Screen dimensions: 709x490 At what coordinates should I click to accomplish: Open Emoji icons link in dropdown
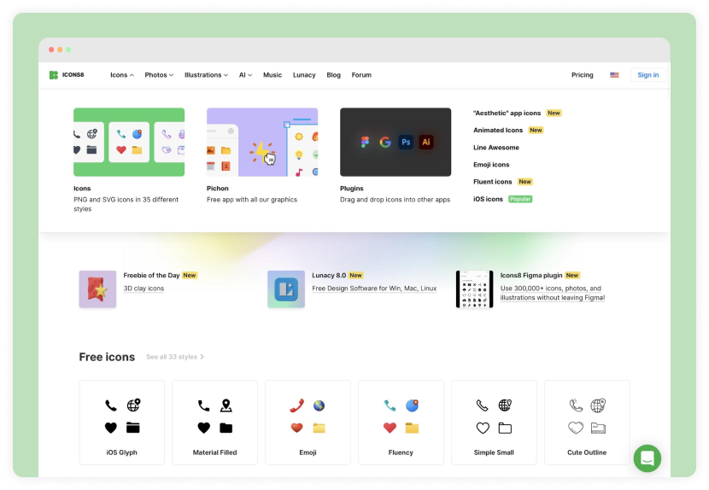491,165
